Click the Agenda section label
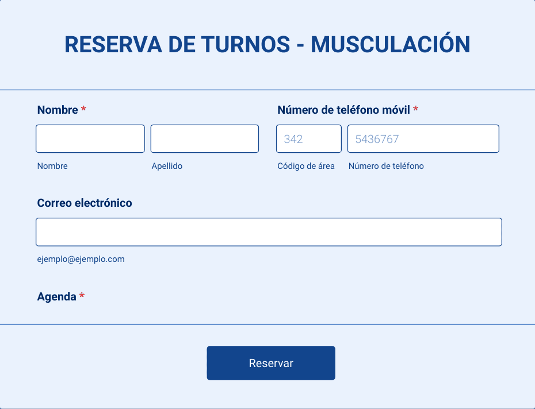This screenshot has height=409, width=535. tap(56, 296)
